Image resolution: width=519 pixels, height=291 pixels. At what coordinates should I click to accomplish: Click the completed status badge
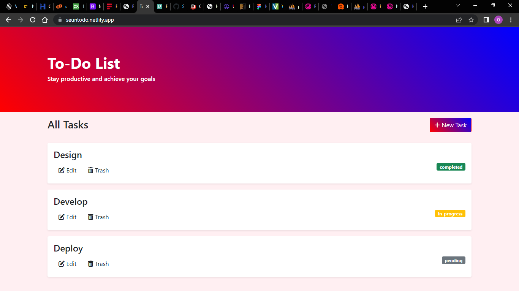451,167
